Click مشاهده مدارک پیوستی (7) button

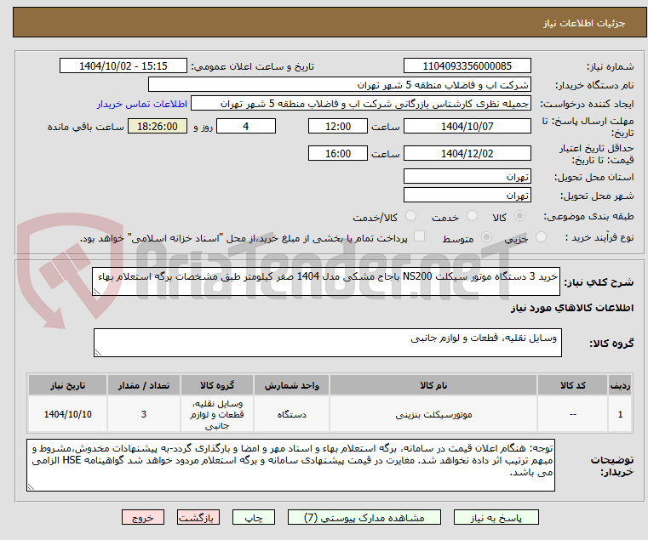(364, 518)
